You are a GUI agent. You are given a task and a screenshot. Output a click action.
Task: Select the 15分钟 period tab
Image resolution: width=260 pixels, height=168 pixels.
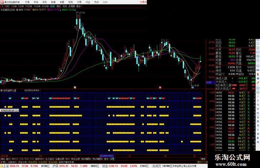(29, 6)
